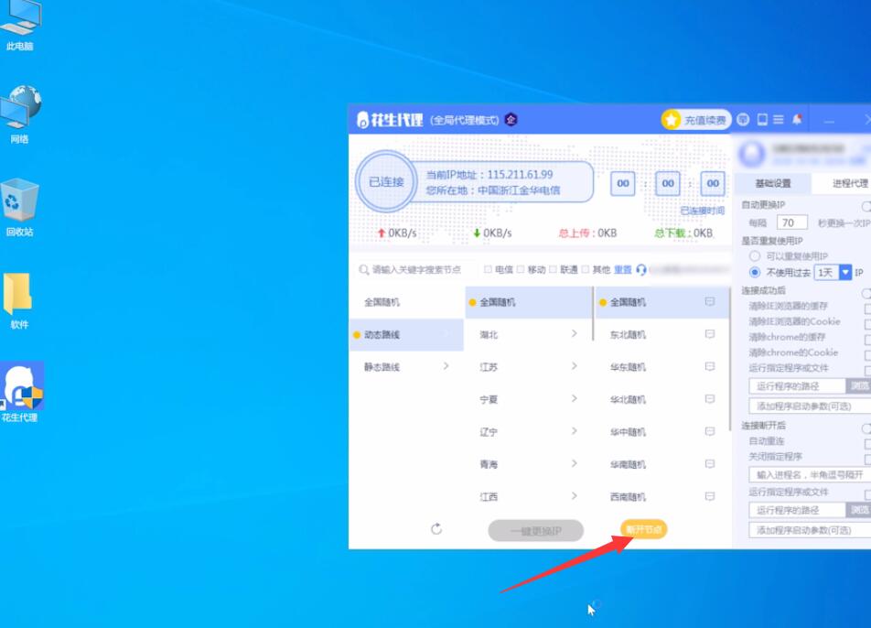Image resolution: width=871 pixels, height=628 pixels.
Task: Click the round 已连接 status button
Action: [x=386, y=182]
